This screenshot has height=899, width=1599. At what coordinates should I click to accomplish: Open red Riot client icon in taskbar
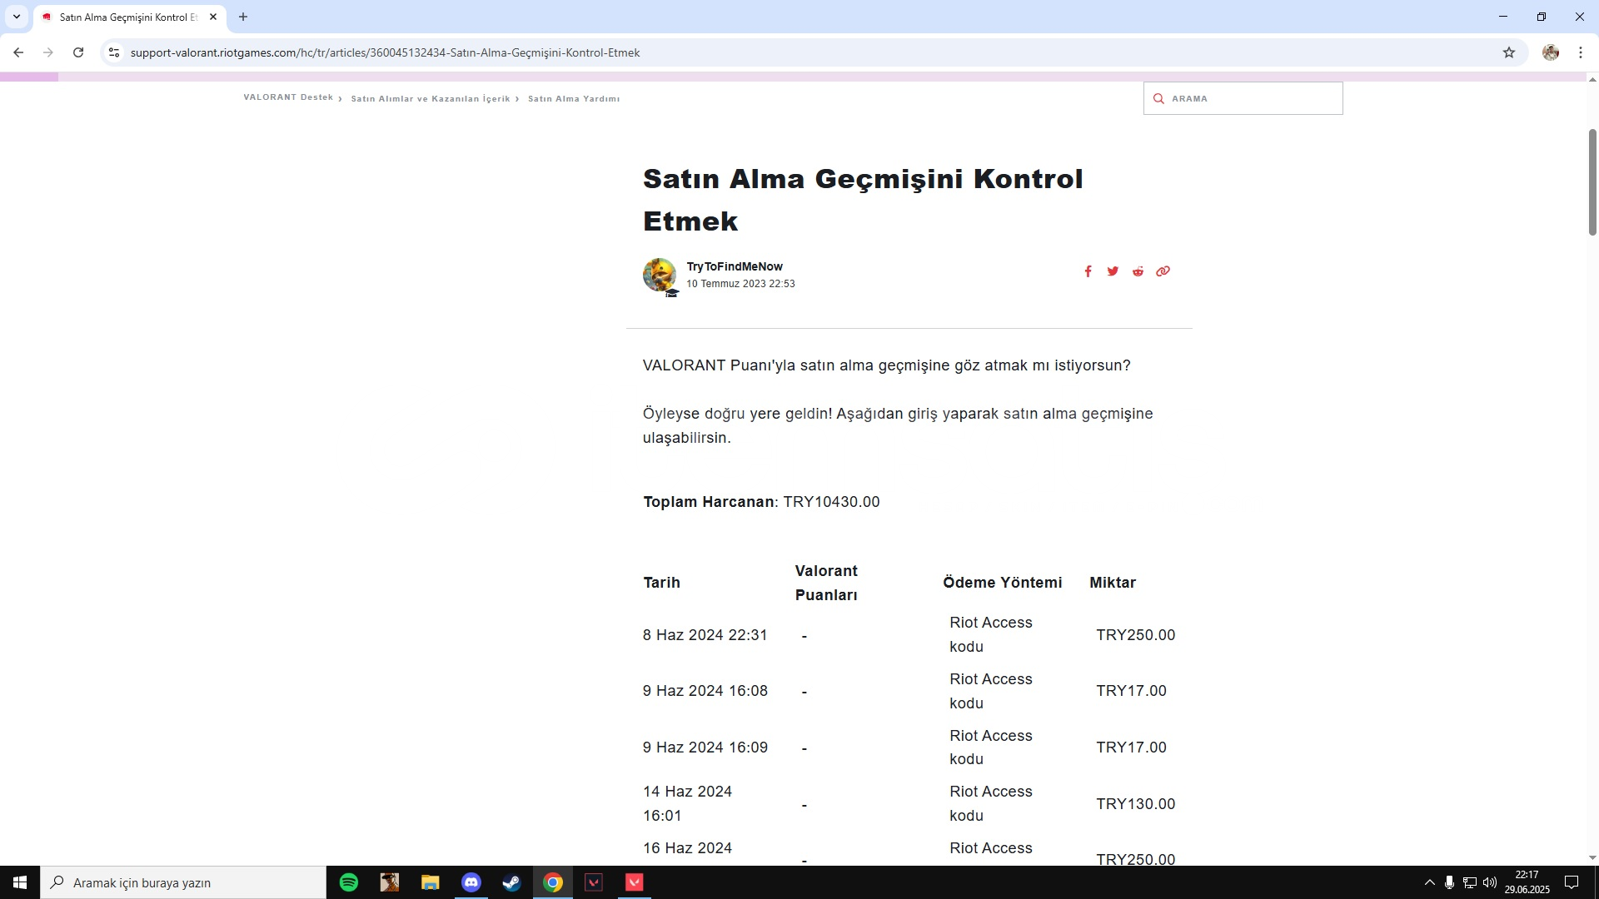tap(635, 882)
